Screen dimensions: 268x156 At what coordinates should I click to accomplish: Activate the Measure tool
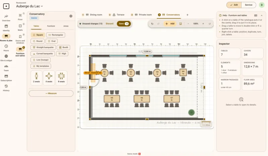[51, 94]
